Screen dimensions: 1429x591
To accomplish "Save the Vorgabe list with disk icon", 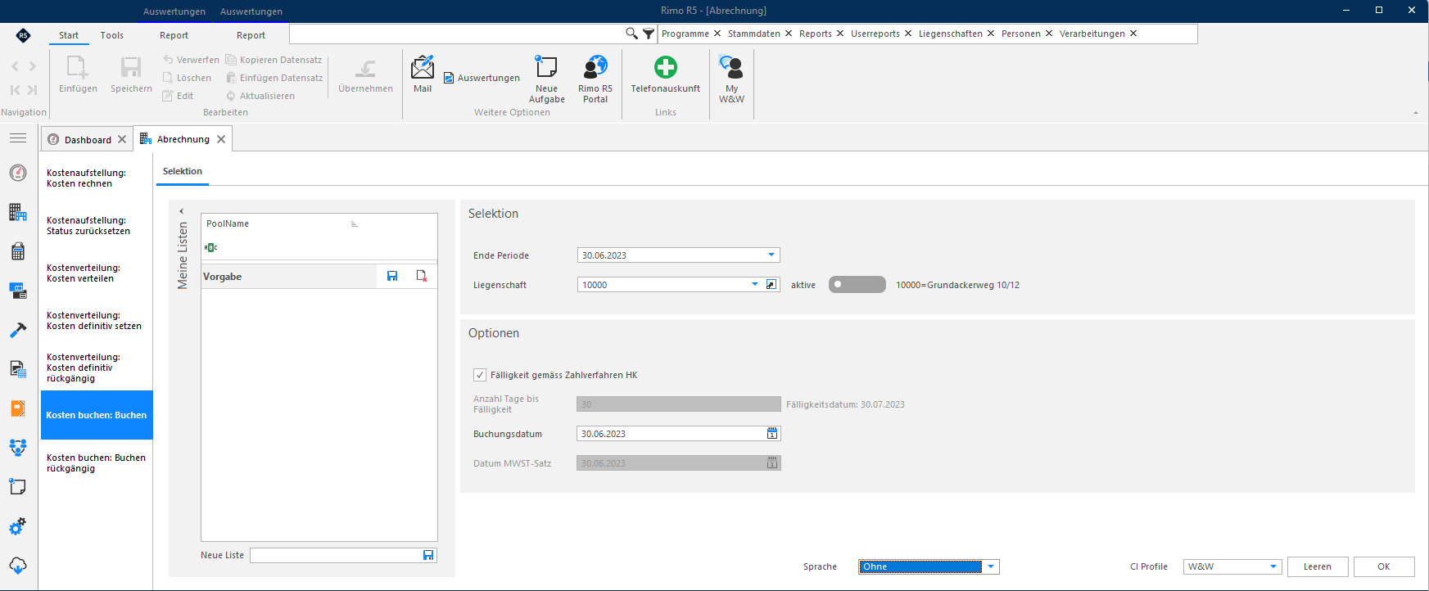I will [392, 276].
